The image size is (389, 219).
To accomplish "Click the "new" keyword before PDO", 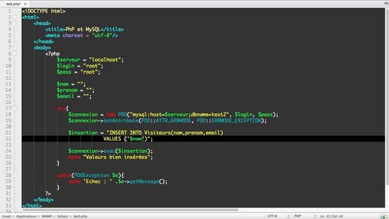I will point(111,114).
